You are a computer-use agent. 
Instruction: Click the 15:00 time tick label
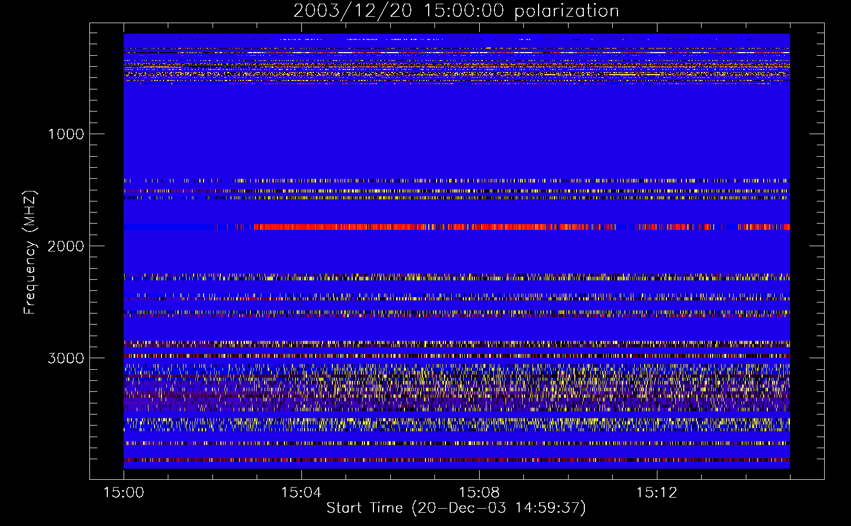click(124, 493)
